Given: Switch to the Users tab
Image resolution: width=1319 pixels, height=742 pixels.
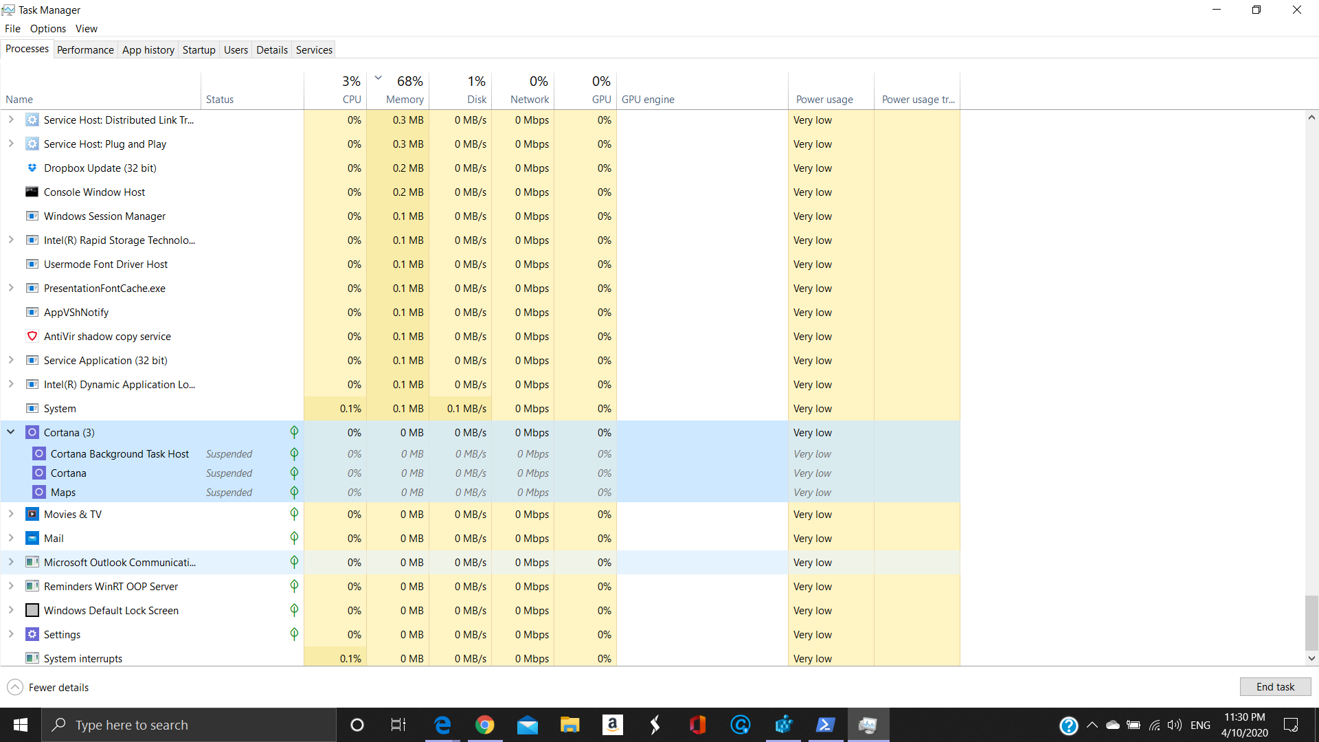Looking at the screenshot, I should coord(236,50).
